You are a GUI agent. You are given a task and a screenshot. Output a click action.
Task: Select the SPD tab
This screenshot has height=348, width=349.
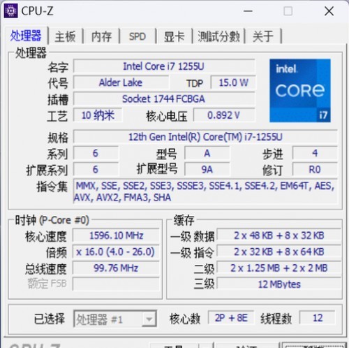pos(138,36)
